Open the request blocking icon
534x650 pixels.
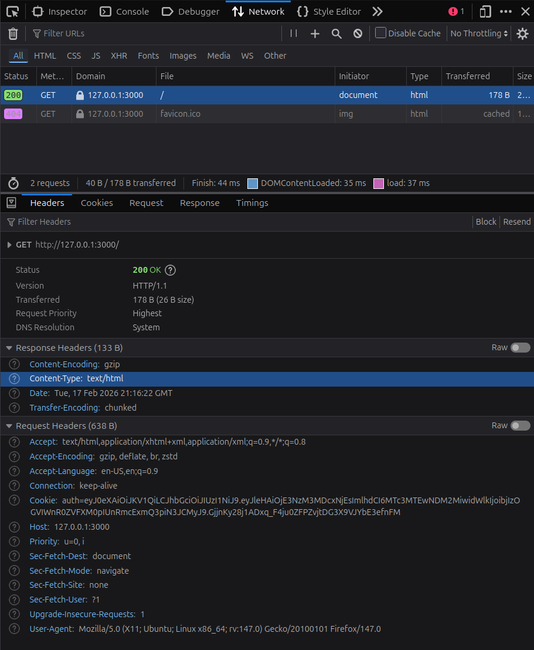358,33
